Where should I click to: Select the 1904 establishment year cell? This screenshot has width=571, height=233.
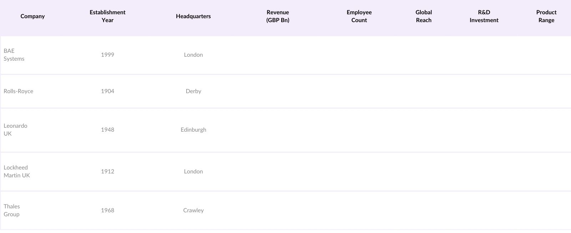pos(107,91)
